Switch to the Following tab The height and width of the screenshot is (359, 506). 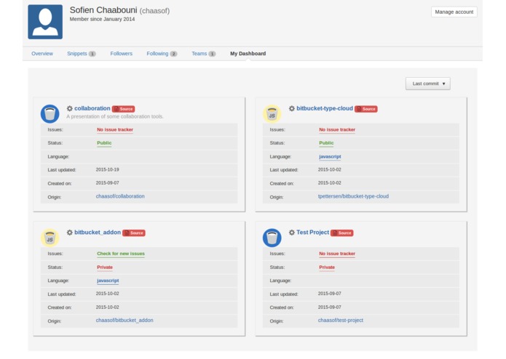(157, 54)
